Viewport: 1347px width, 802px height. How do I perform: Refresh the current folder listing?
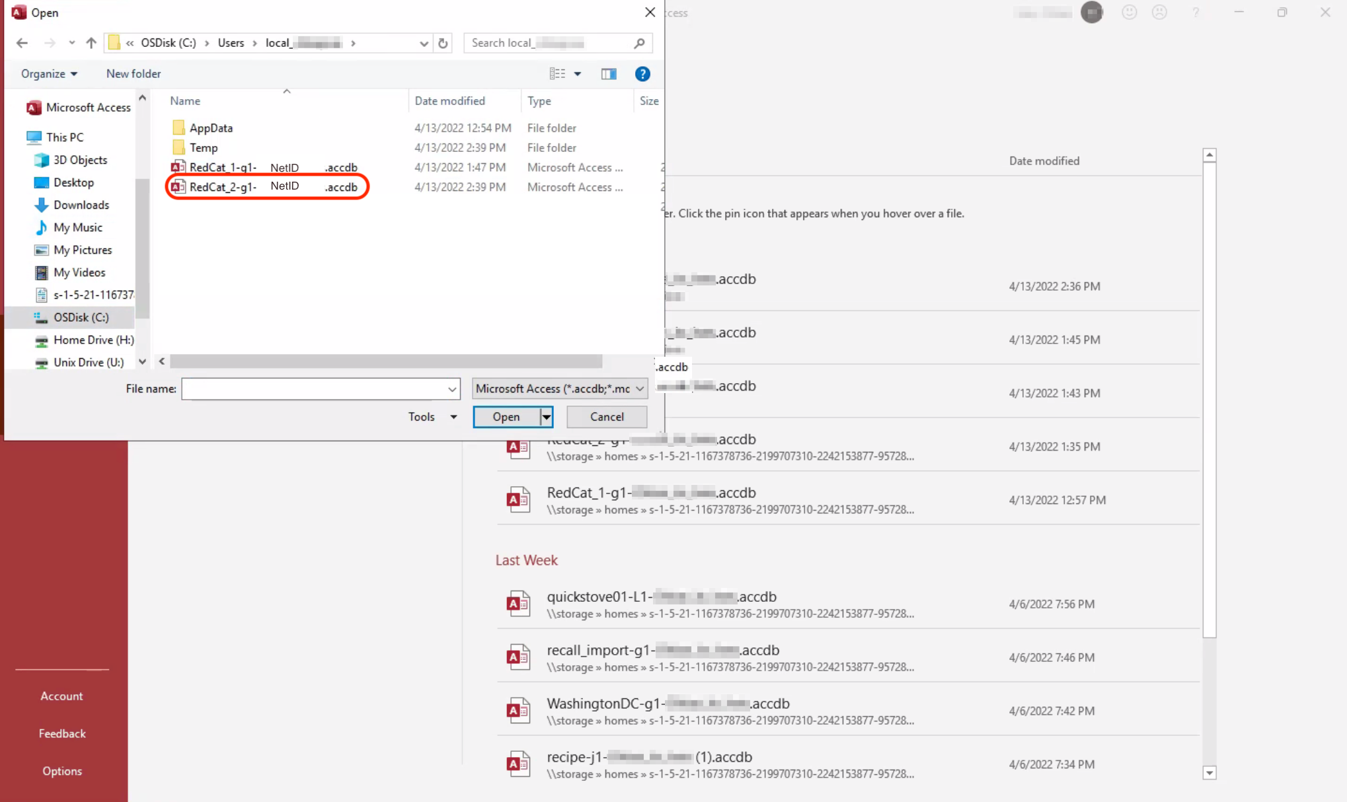(443, 43)
